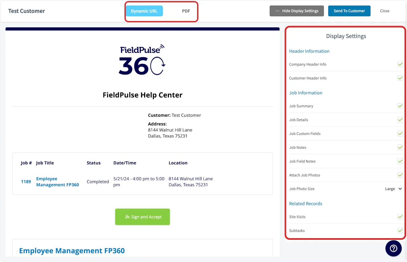407x262 pixels.
Task: Toggle Job Summary checkbox
Action: [x=400, y=106]
